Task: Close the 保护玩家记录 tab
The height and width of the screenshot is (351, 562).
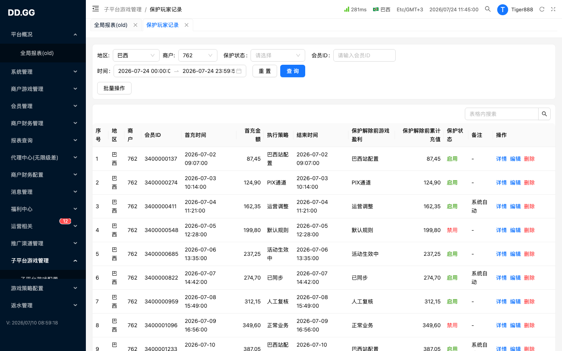Action: tap(187, 25)
